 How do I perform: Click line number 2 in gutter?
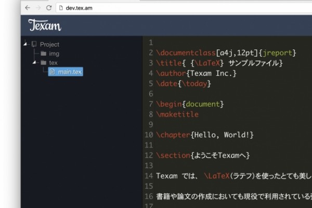pyautogui.click(x=151, y=53)
